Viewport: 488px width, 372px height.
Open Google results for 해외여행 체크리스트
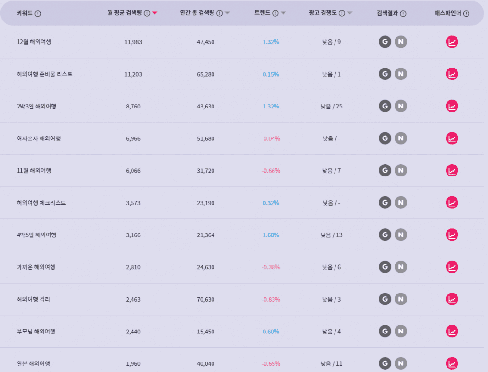coord(385,203)
